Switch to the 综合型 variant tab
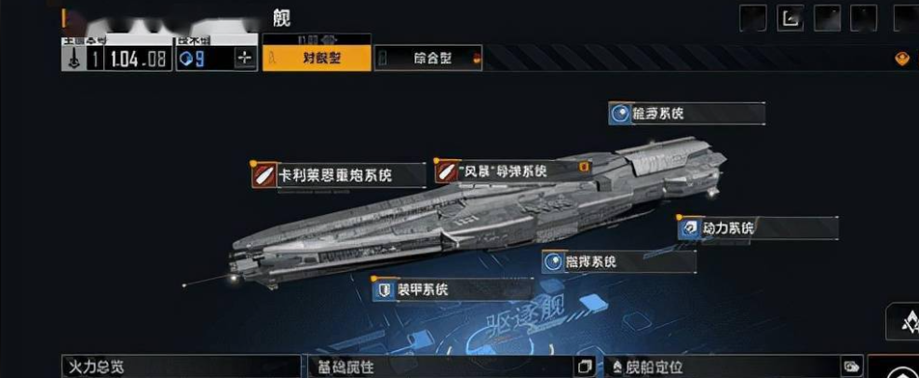919x378 pixels. point(428,59)
